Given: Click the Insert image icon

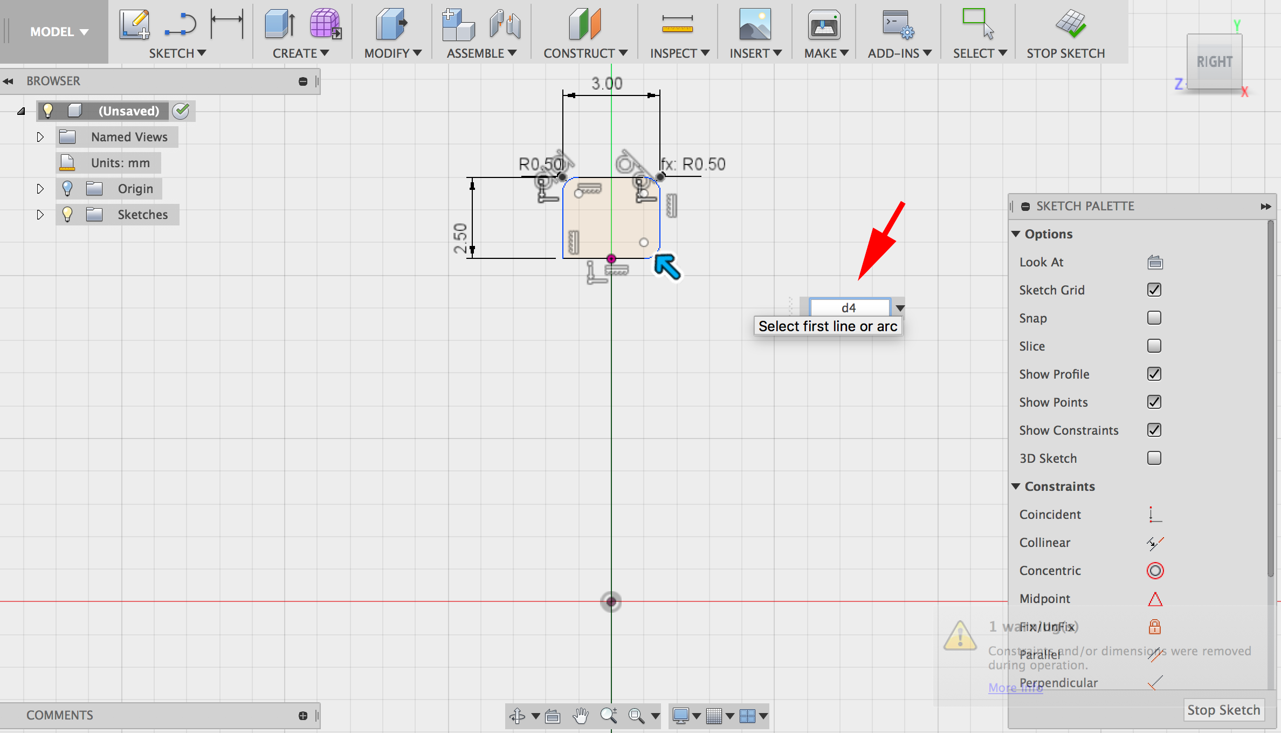Looking at the screenshot, I should [755, 25].
